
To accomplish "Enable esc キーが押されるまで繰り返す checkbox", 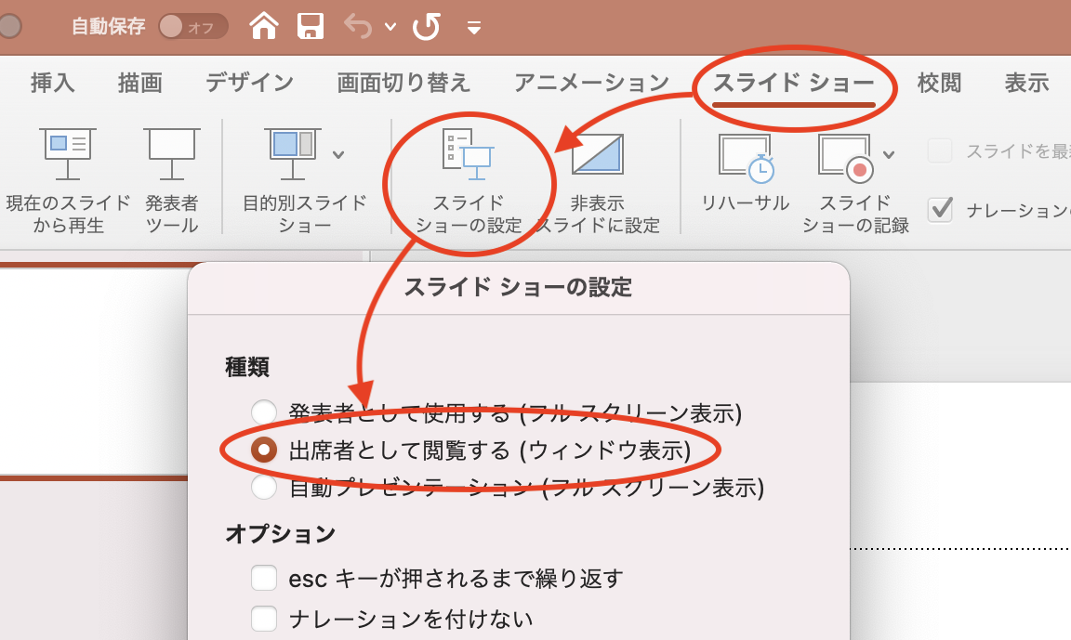I will [x=264, y=578].
